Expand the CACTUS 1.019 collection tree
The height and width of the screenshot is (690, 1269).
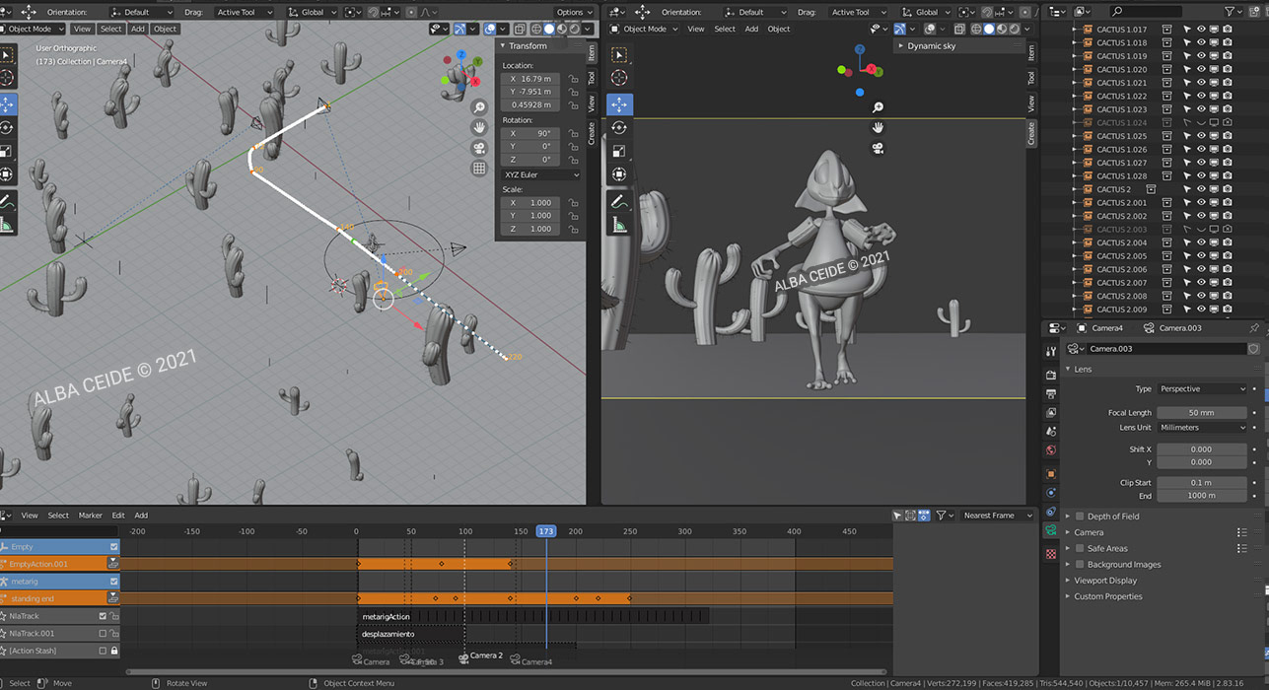click(x=1075, y=56)
